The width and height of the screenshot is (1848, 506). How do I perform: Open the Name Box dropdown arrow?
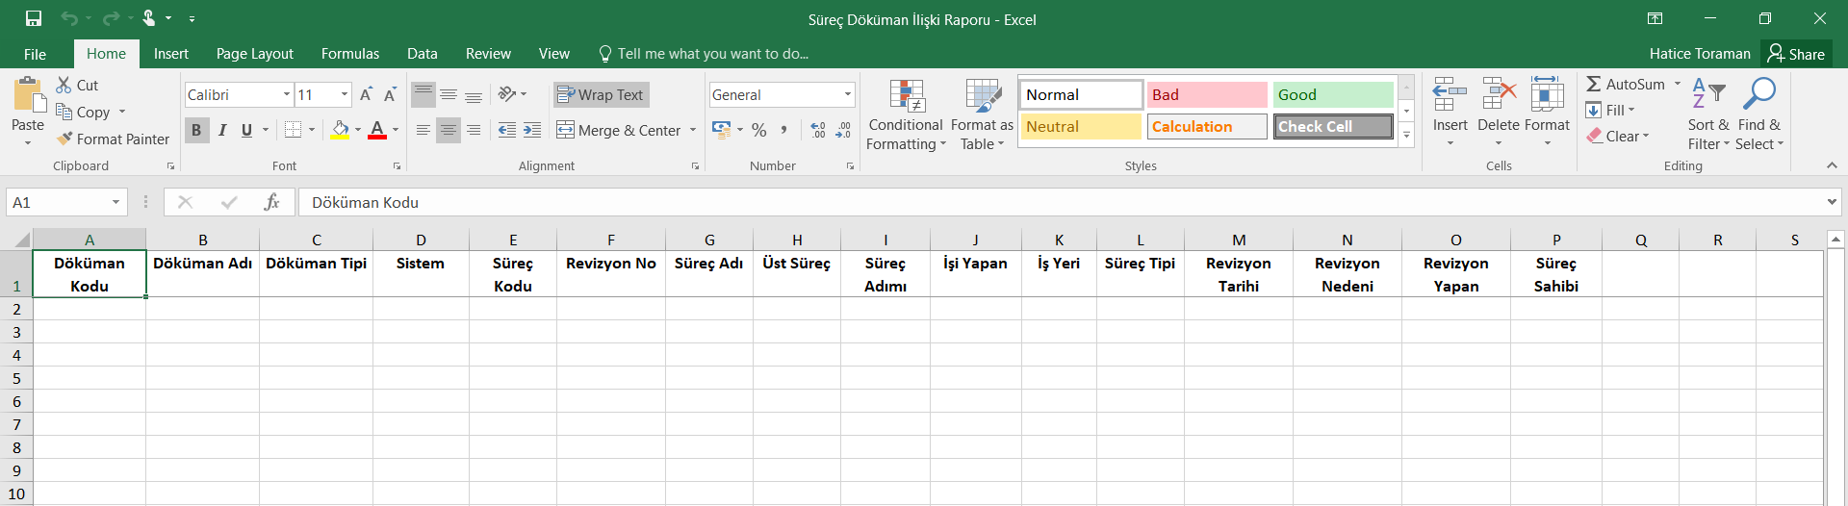pyautogui.click(x=115, y=202)
